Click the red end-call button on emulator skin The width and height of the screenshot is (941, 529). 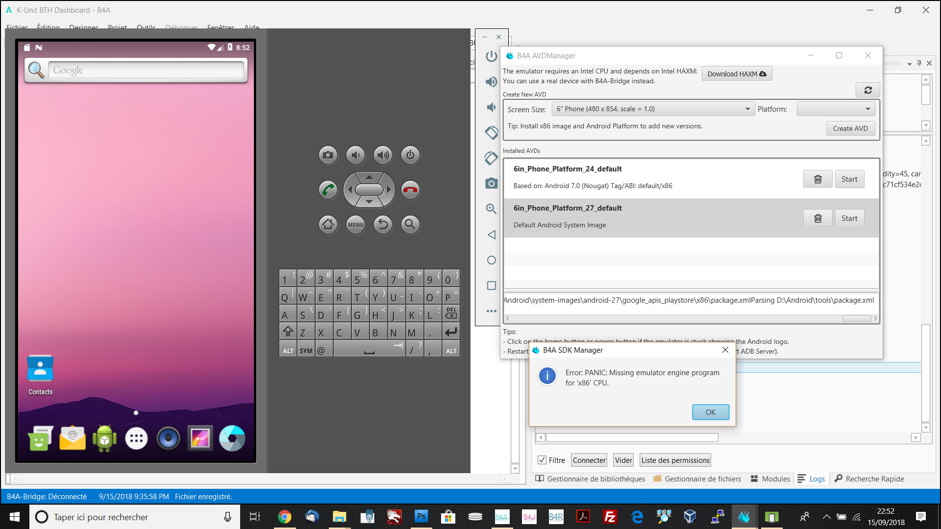tap(410, 190)
